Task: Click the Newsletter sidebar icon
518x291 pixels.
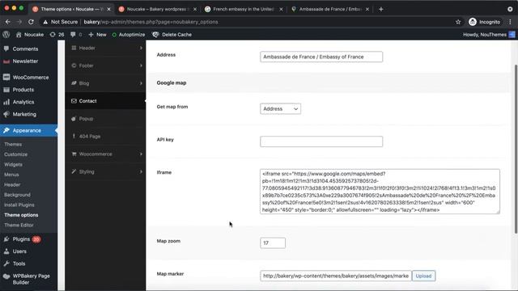Action: [x=6, y=61]
